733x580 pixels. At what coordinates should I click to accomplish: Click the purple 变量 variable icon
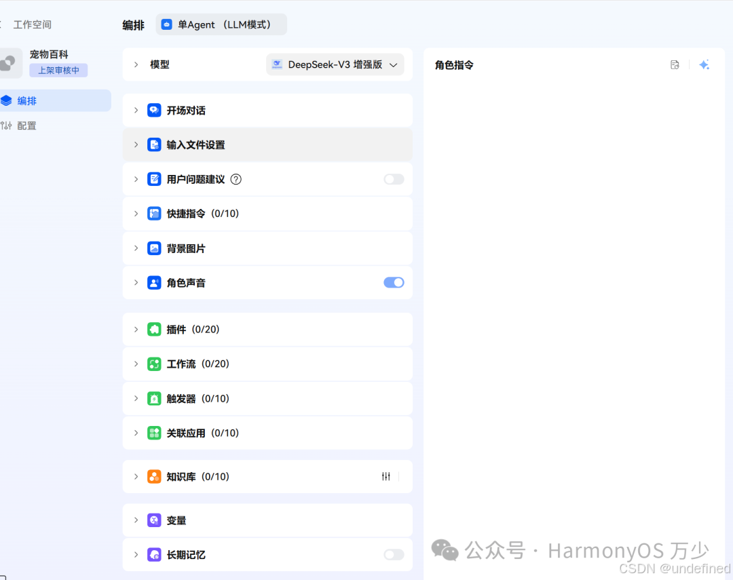click(154, 520)
